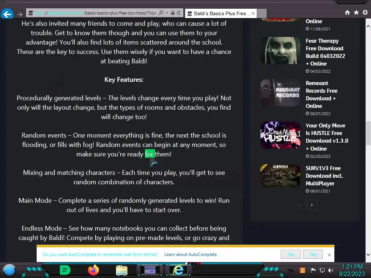Click the clock icon beside 08/07/2022
This screenshot has width=371, height=278.
307,113
